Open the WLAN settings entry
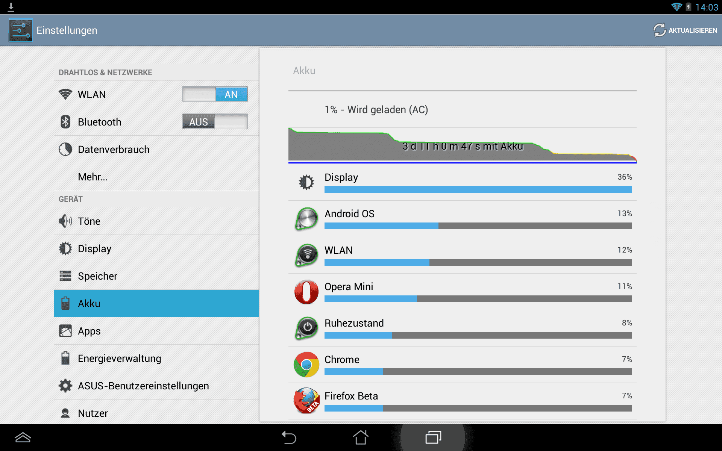 pos(156,94)
